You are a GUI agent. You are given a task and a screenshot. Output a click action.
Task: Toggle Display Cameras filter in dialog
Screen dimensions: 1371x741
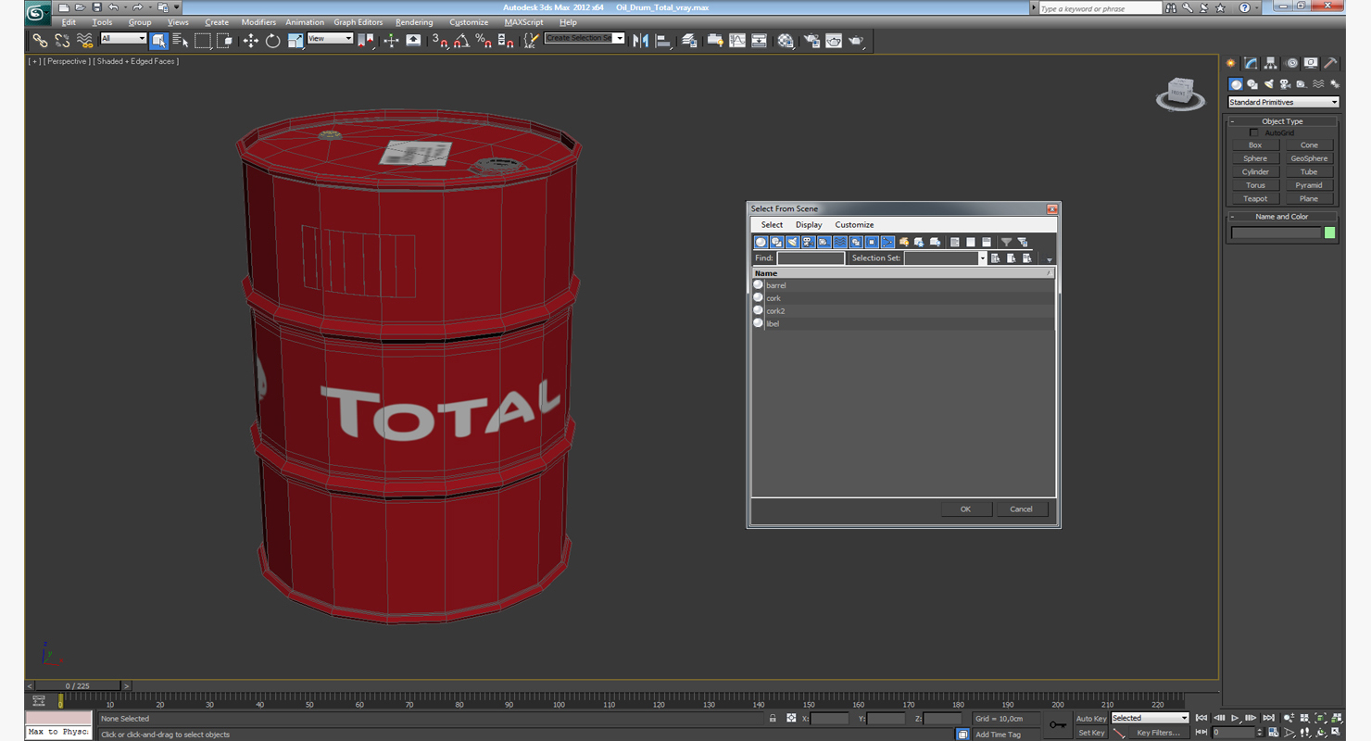(x=809, y=243)
